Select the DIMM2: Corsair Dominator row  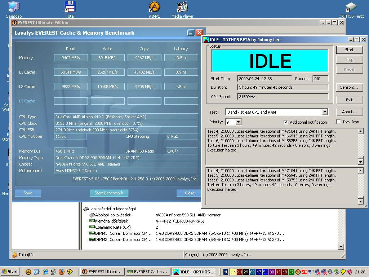click(186, 239)
